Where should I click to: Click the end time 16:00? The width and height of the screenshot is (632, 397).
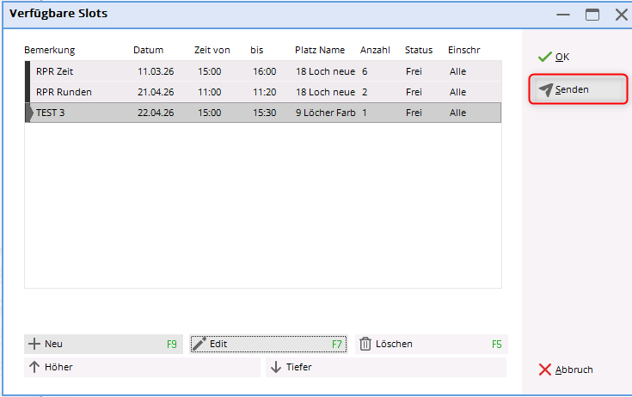[265, 71]
